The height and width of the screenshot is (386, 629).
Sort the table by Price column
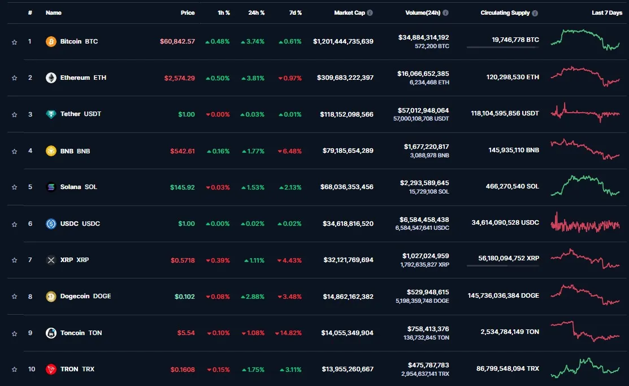tap(188, 12)
